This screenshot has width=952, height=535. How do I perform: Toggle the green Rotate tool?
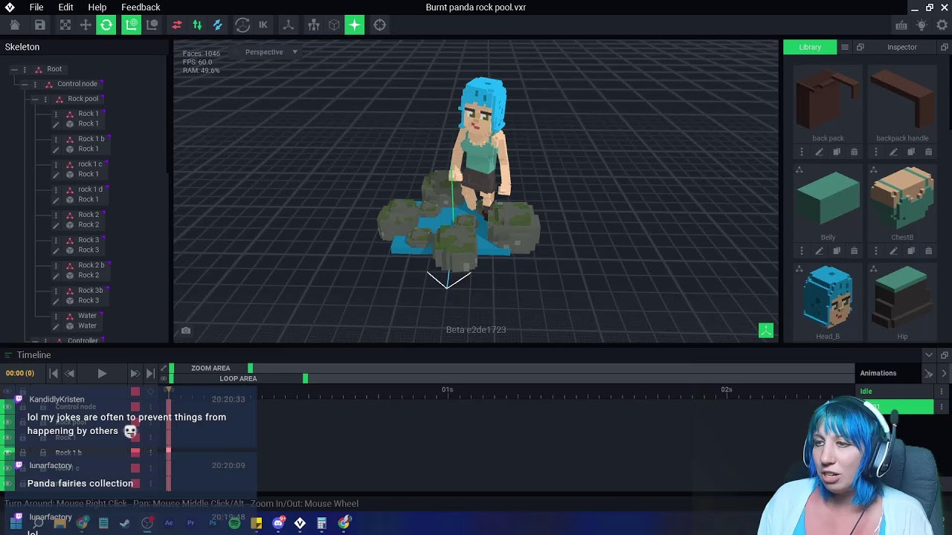[x=106, y=25]
